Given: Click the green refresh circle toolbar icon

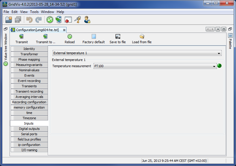Looking at the screenshot, I should tap(50, 20).
